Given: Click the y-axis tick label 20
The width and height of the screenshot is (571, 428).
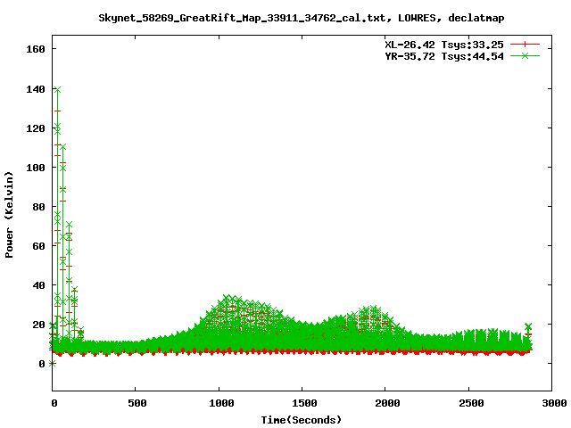Looking at the screenshot, I should 38,325.
